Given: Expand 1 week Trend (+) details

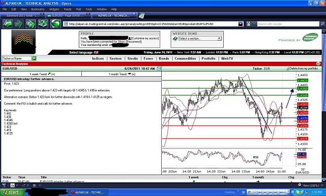Looking at the screenshot, I should [x=53, y=74].
